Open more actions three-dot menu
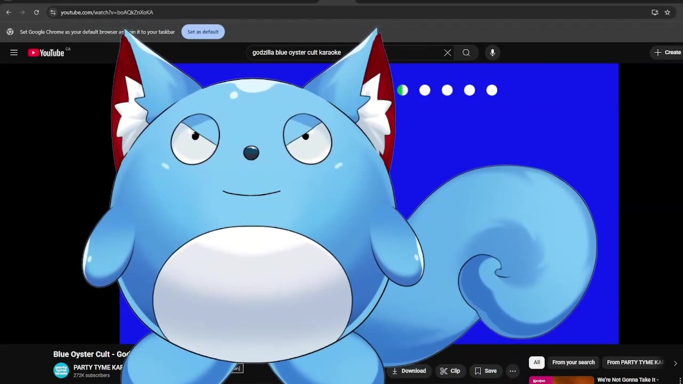Viewport: 683px width, 384px height. tap(513, 371)
